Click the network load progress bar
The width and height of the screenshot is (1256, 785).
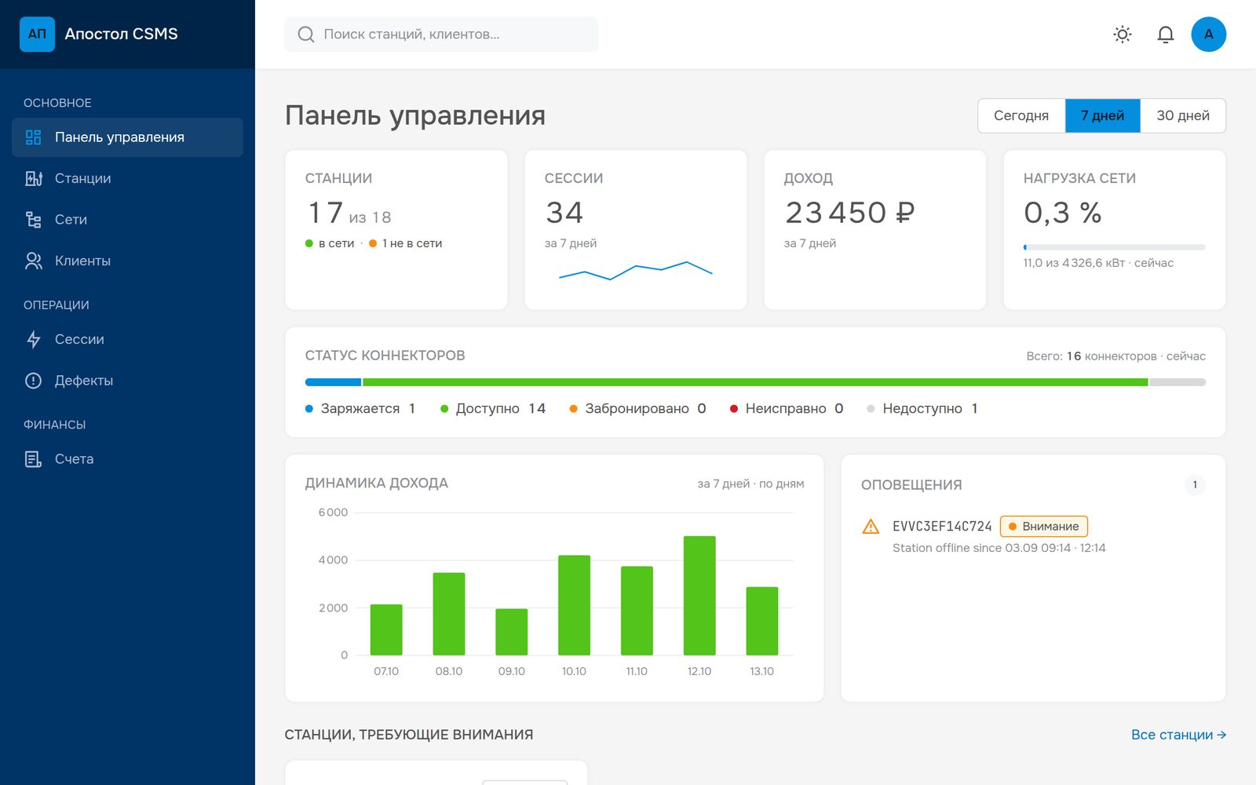pos(1114,247)
